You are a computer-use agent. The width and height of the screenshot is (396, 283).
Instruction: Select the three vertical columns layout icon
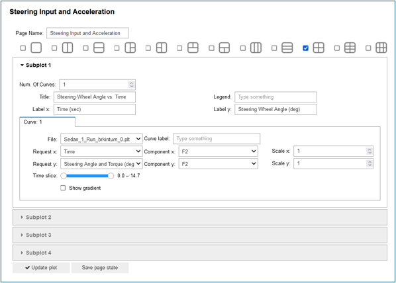pyautogui.click(x=256, y=48)
